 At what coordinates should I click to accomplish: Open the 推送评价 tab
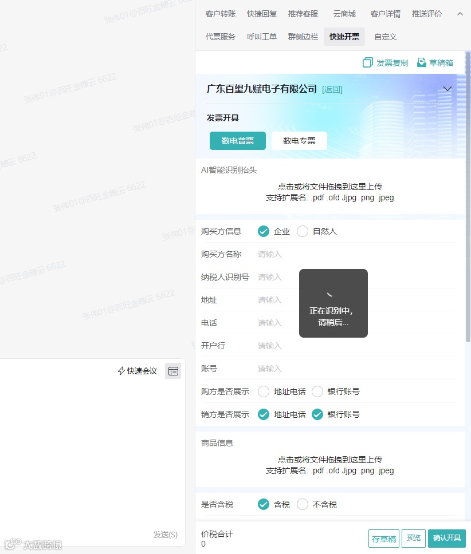pos(427,14)
